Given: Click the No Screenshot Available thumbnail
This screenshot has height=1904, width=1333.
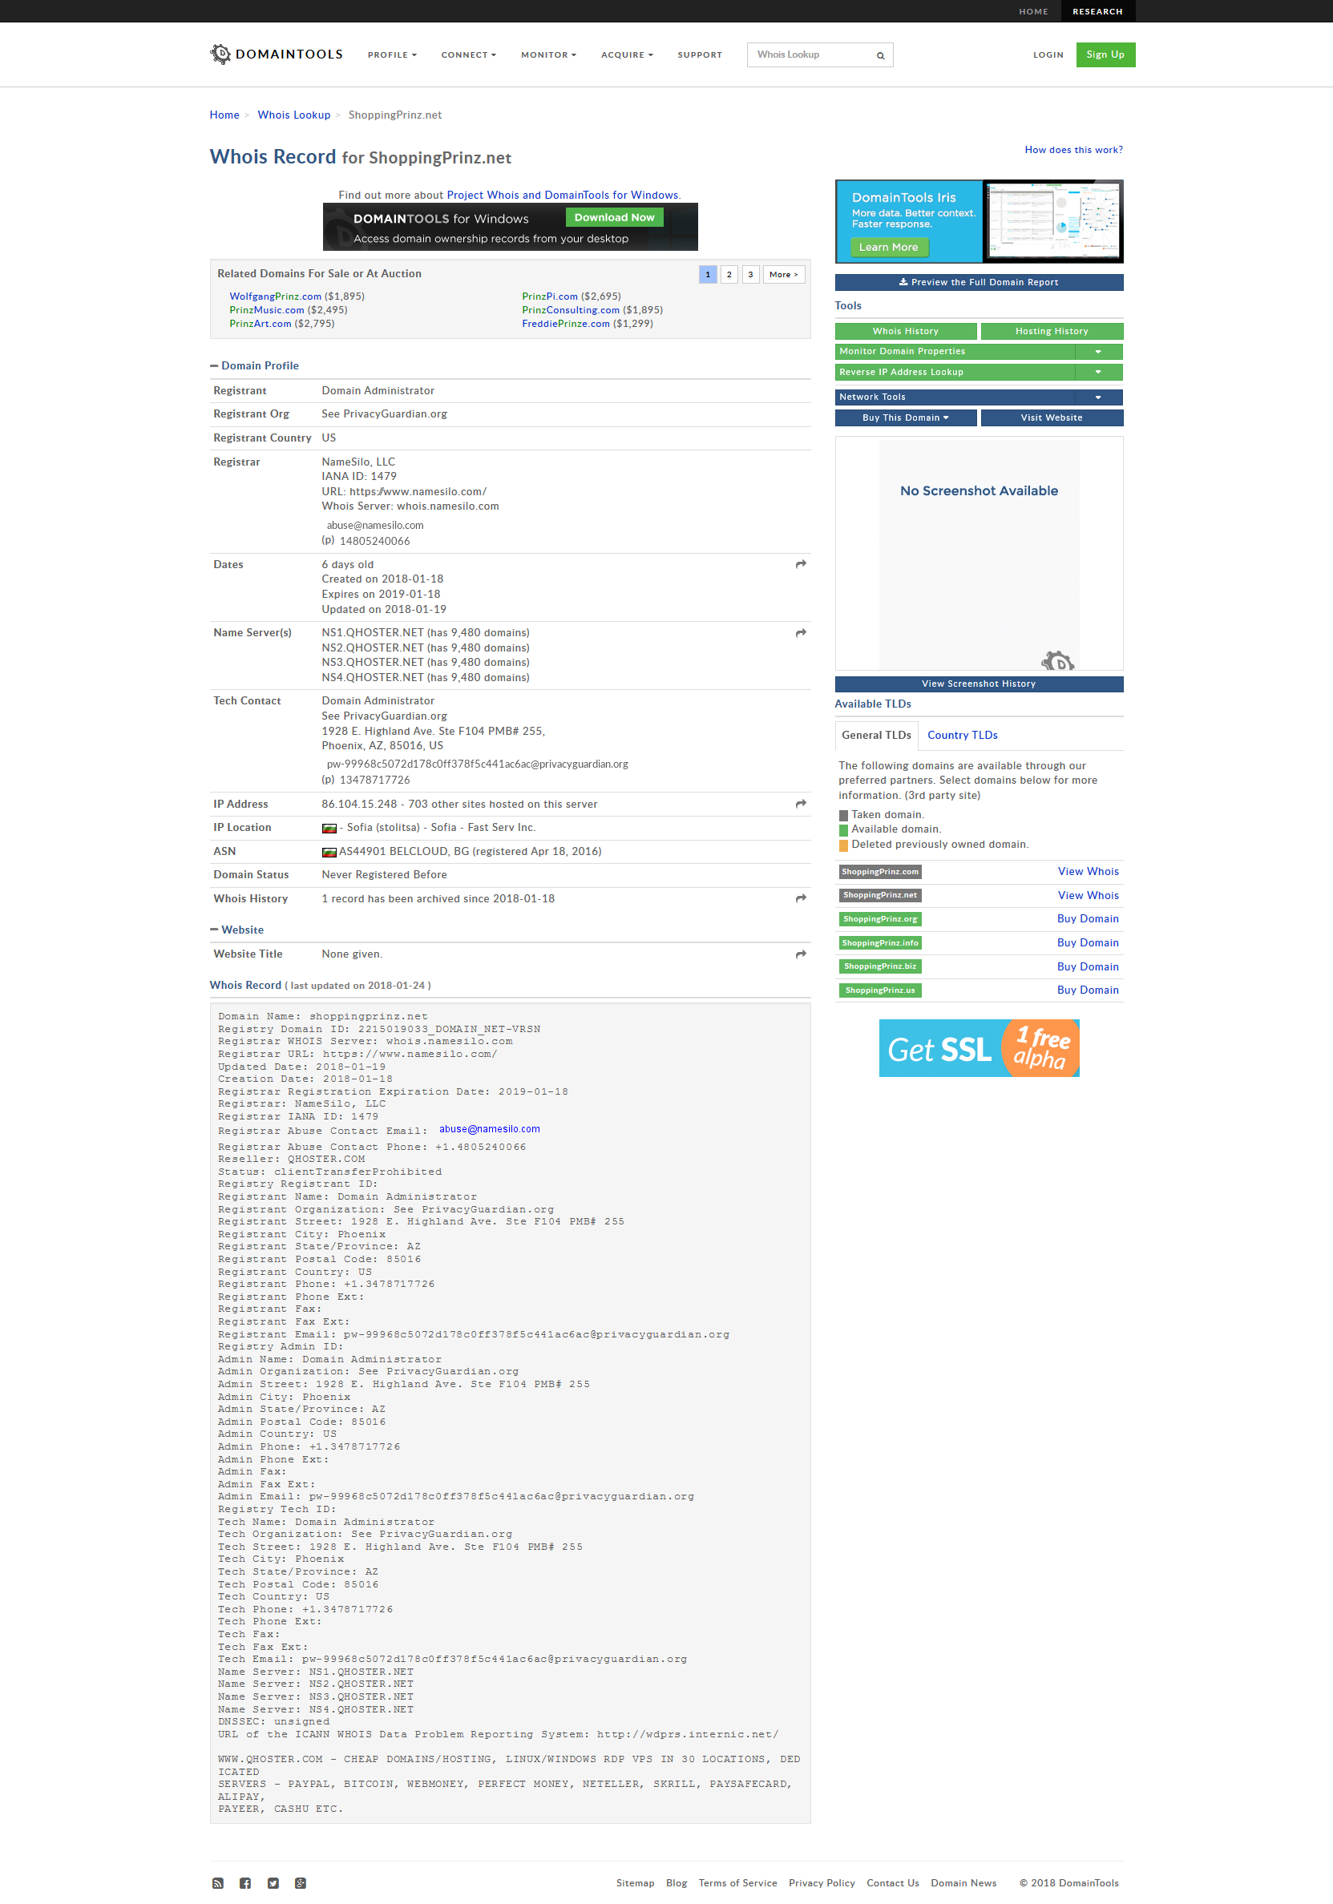Looking at the screenshot, I should (x=979, y=554).
